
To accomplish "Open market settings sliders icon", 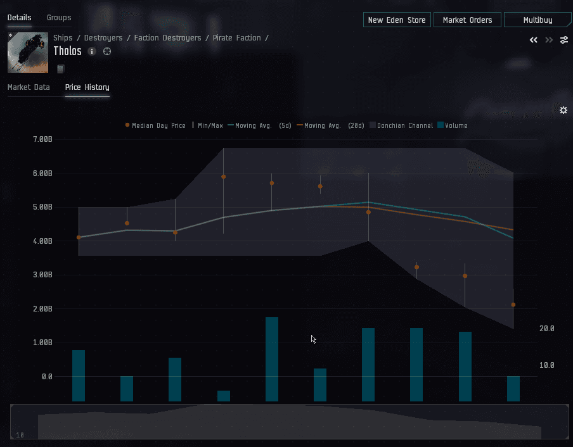I will tap(563, 40).
